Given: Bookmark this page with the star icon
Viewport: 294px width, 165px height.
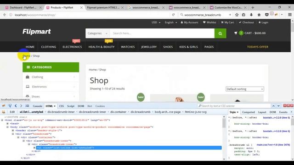Looking at the screenshot, I should (237, 15).
